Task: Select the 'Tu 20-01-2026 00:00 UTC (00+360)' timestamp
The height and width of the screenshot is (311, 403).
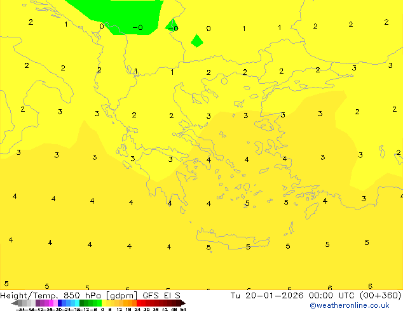Action: [x=316, y=295]
